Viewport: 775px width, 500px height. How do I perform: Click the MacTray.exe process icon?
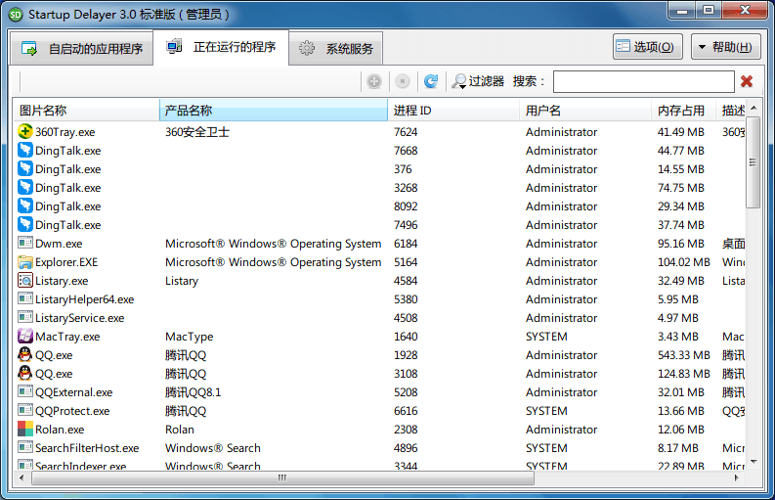pos(25,337)
